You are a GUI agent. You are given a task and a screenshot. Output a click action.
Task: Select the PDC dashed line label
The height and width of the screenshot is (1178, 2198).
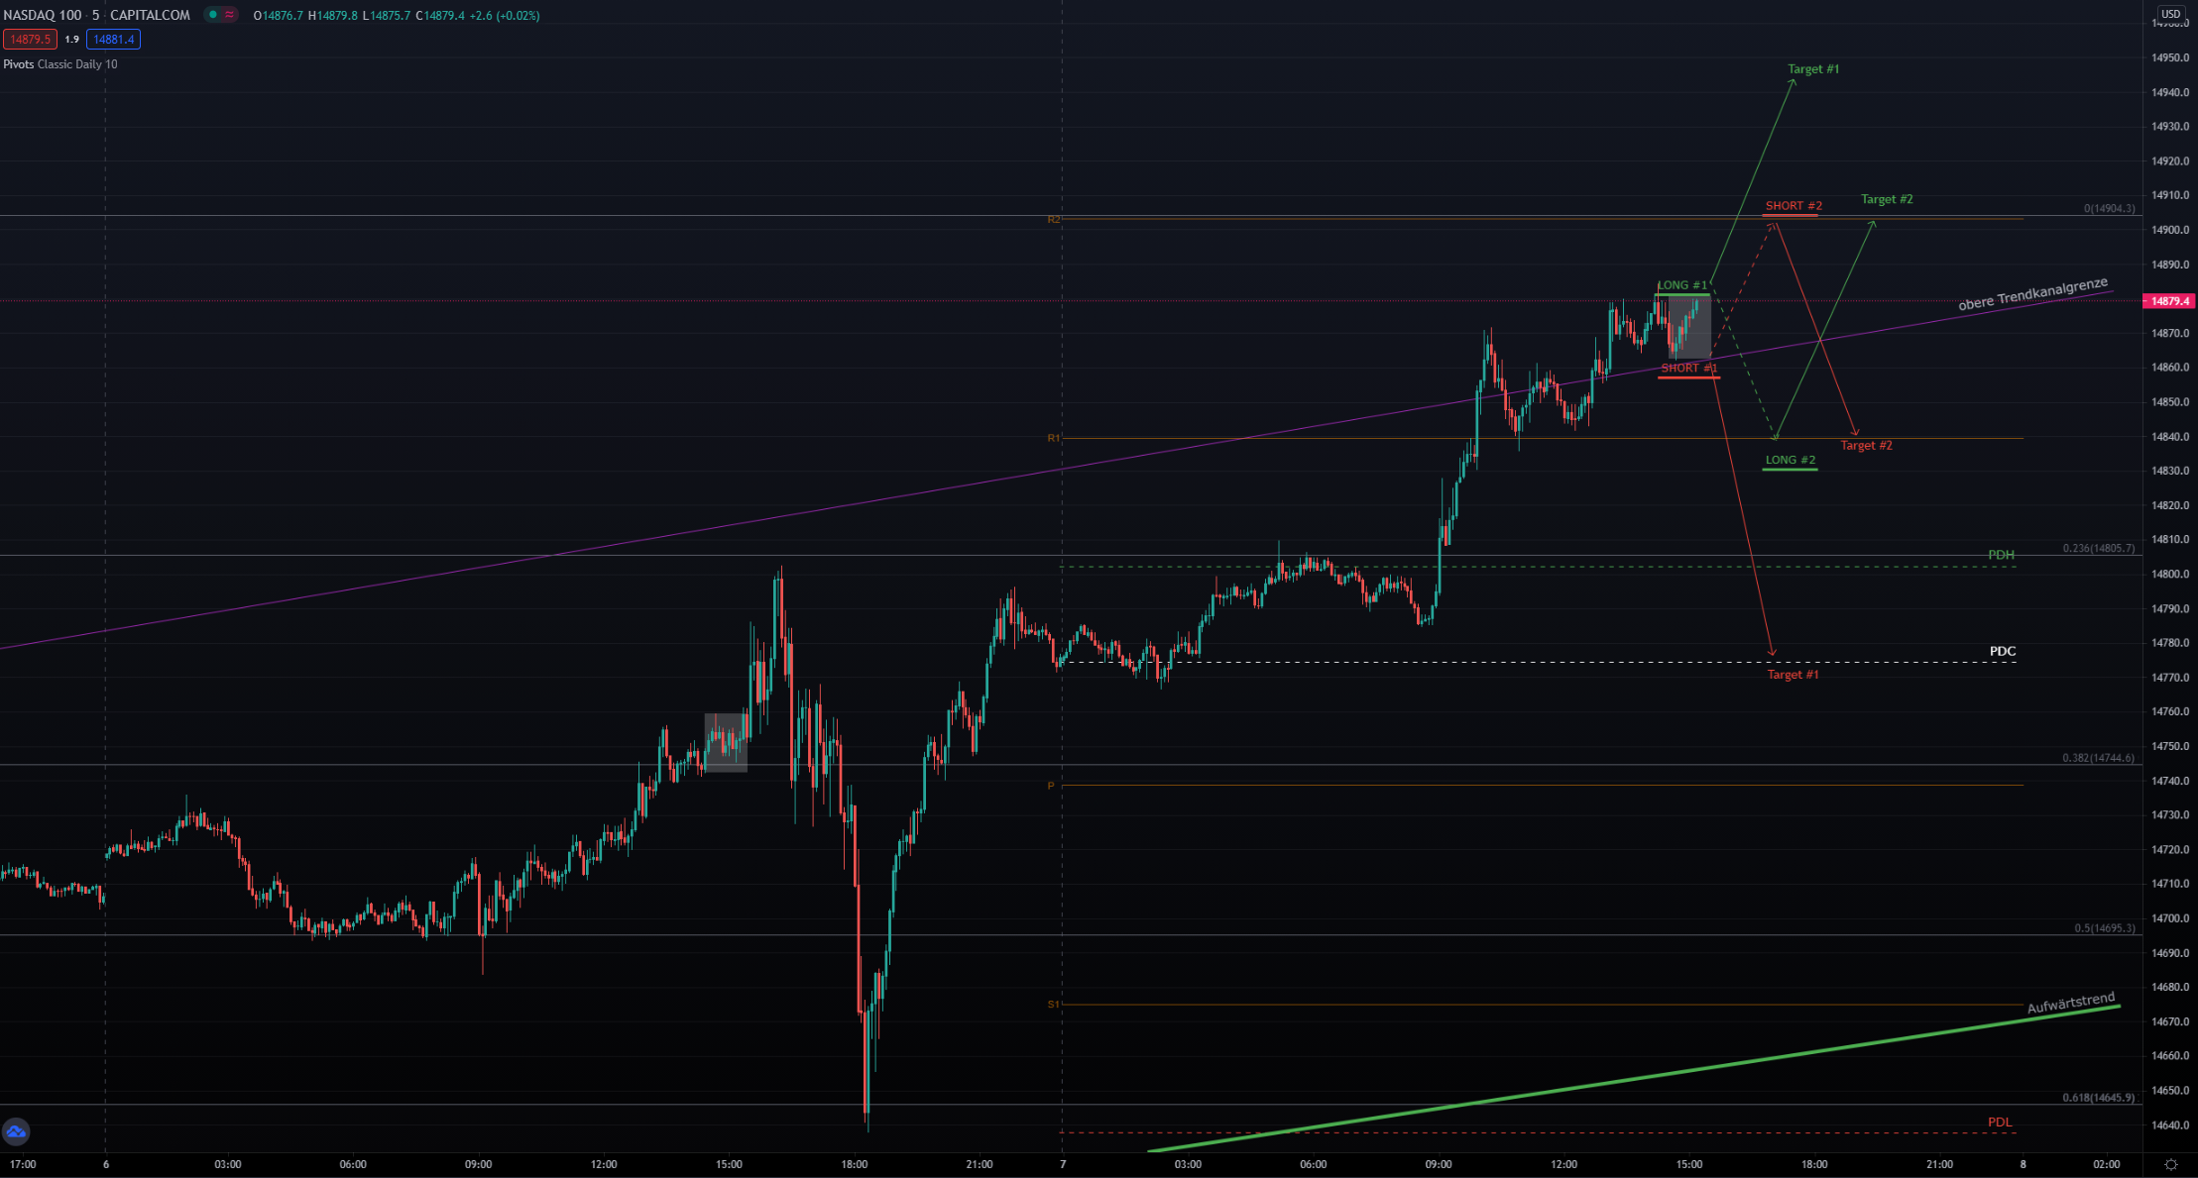click(x=2002, y=651)
